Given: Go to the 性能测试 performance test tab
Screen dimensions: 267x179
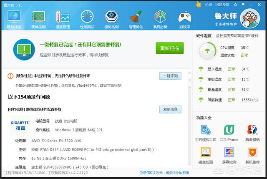Looking at the screenshot, I should (x=87, y=20).
